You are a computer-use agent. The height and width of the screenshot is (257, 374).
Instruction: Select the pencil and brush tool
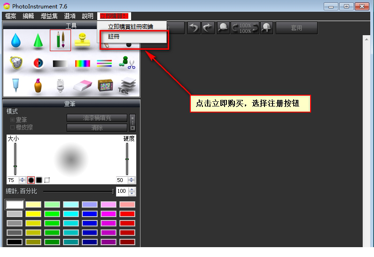point(60,40)
